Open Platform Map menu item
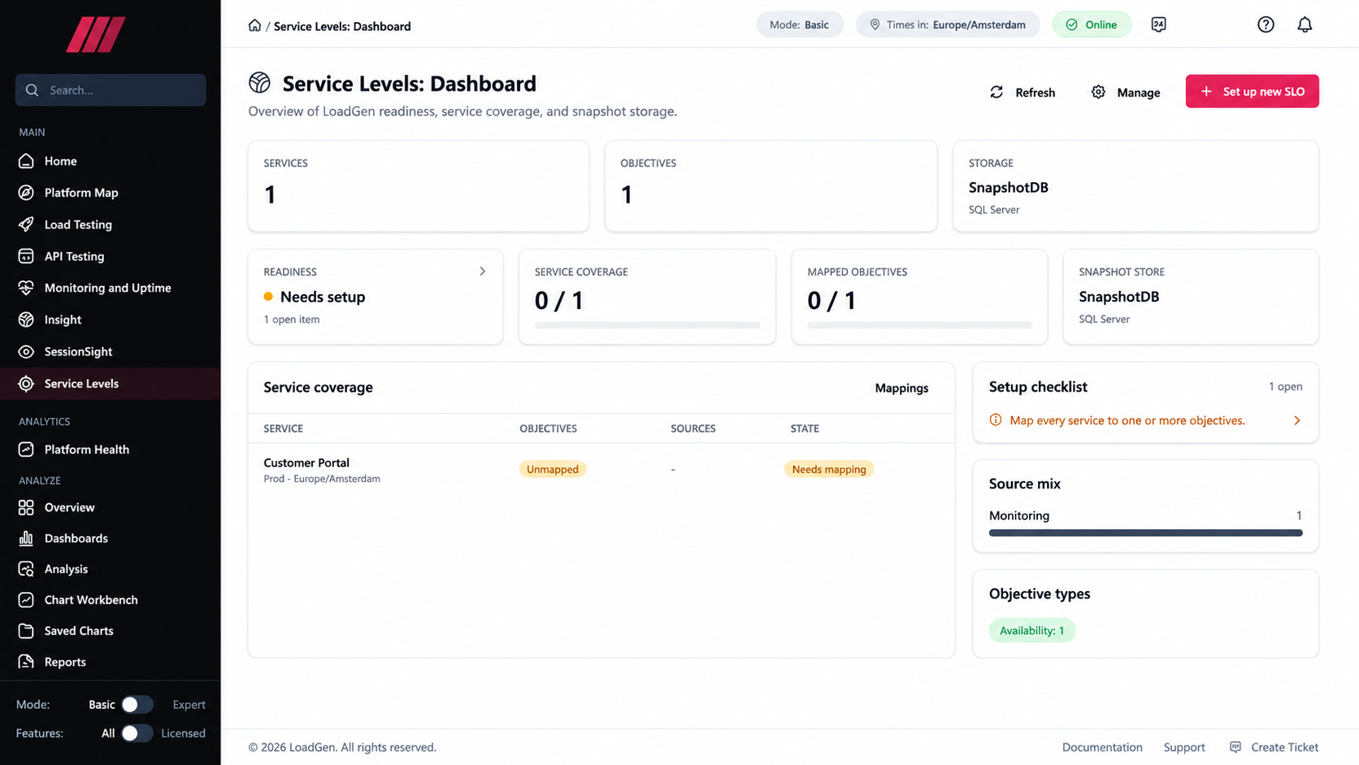Viewport: 1359px width, 765px height. click(x=111, y=193)
